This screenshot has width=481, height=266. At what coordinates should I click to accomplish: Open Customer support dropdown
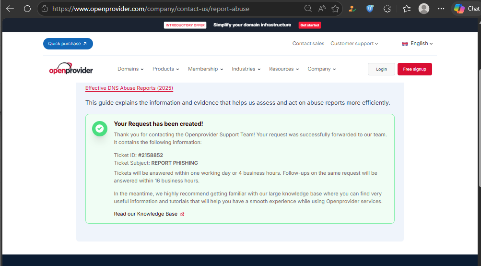354,43
